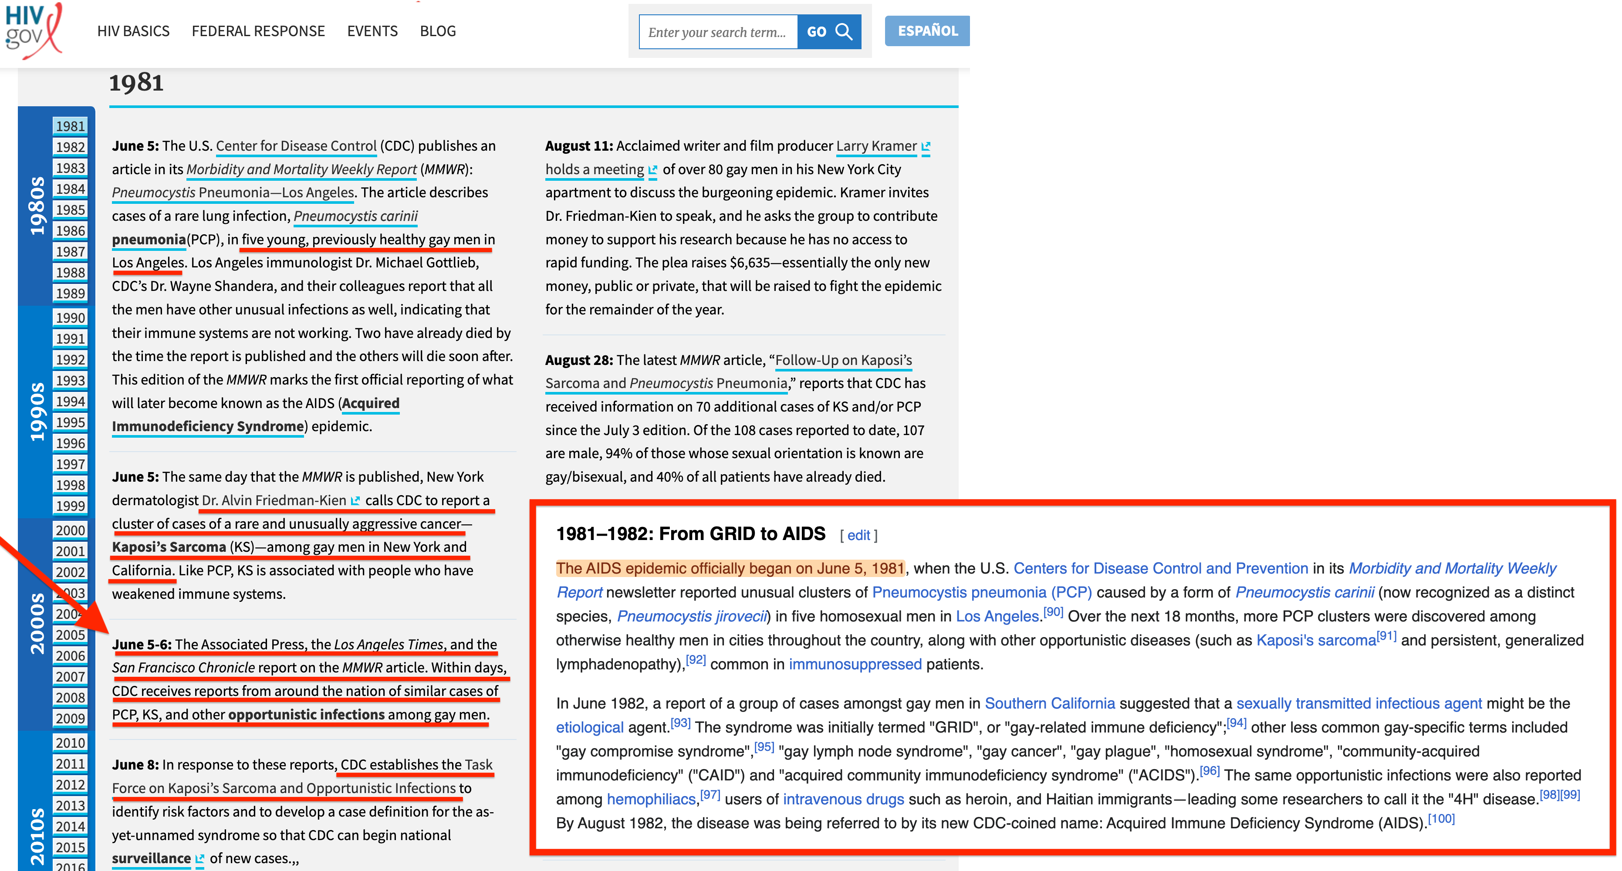Open the BLOG menu item
This screenshot has width=1622, height=871.
coord(438,31)
